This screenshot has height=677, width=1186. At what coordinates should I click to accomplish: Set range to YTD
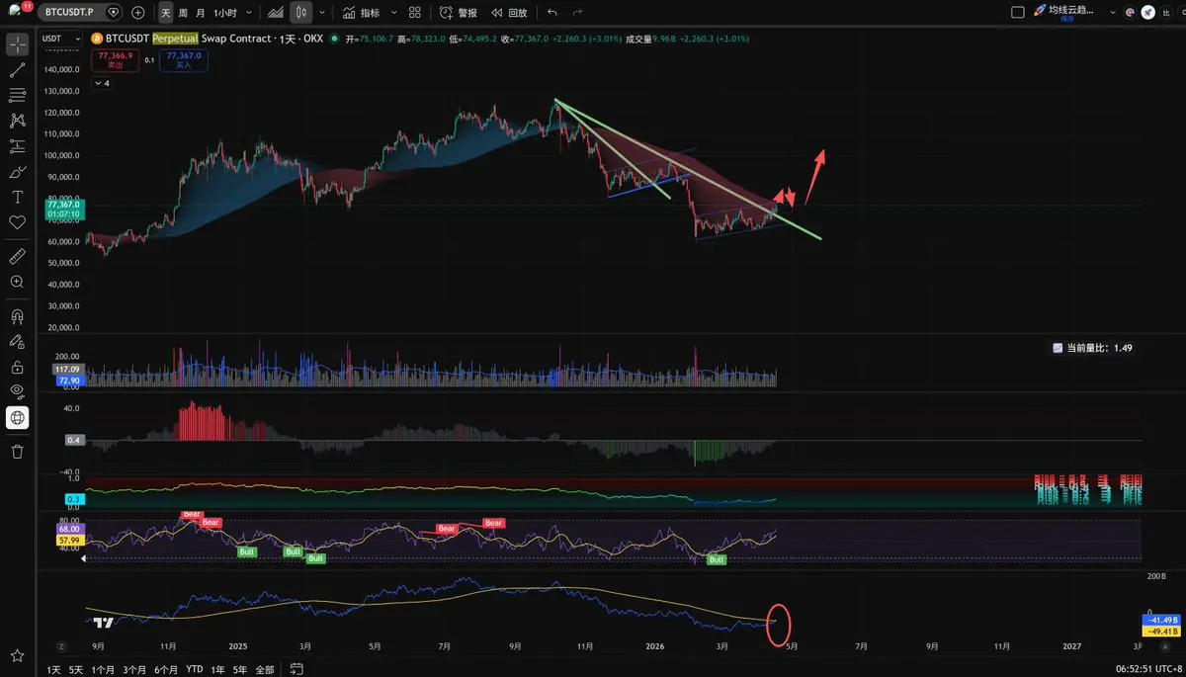click(x=194, y=669)
